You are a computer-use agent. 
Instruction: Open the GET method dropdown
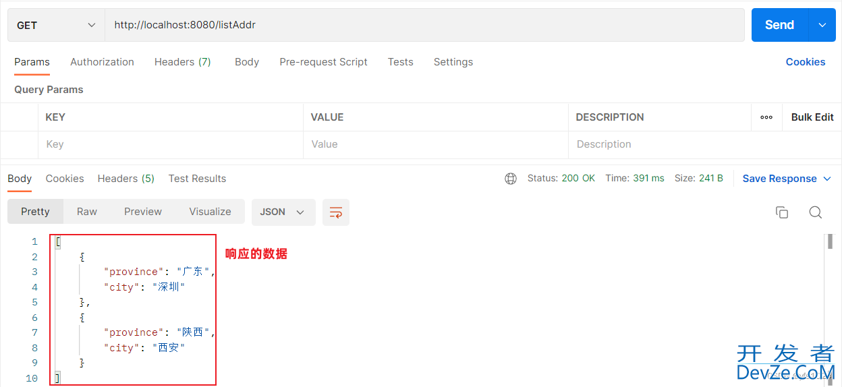[56, 25]
